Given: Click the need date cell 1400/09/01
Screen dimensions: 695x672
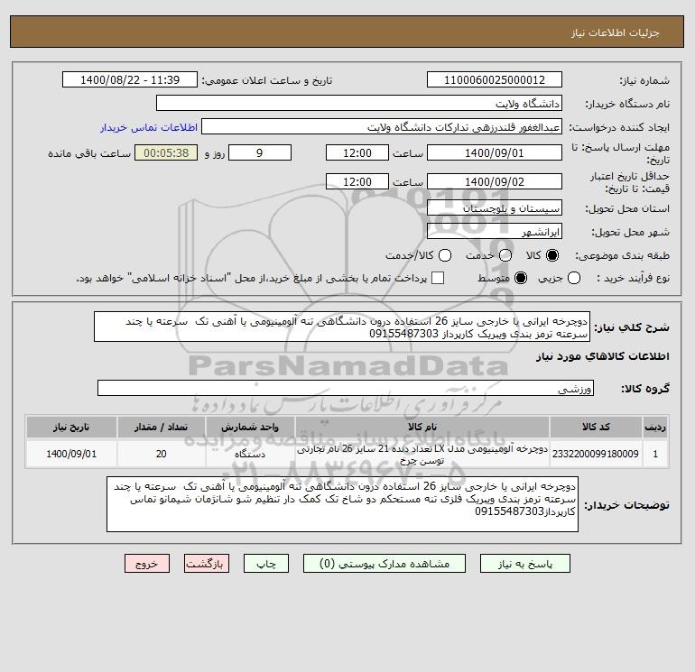Looking at the screenshot, I should pos(71,454).
